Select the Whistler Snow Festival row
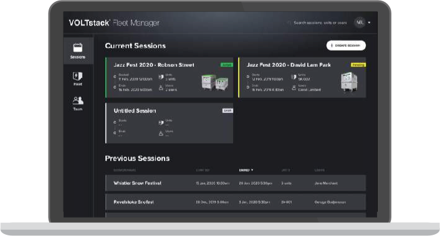440x236 pixels. pos(236,183)
